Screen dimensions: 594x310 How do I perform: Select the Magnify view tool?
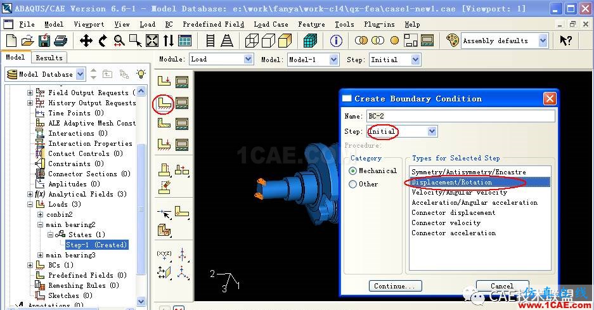point(119,41)
